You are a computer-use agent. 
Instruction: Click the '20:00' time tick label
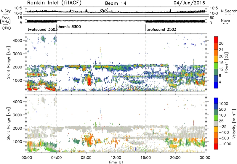pos(175,158)
